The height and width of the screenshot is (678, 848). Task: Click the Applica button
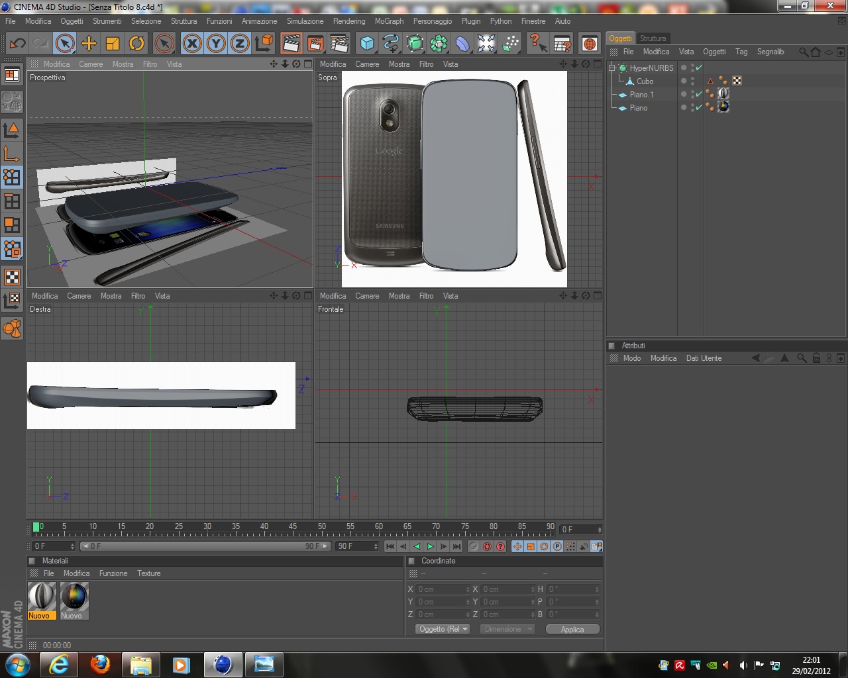572,629
